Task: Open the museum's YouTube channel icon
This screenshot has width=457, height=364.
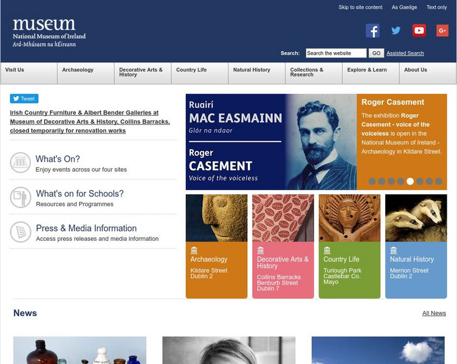Action: 419,30
